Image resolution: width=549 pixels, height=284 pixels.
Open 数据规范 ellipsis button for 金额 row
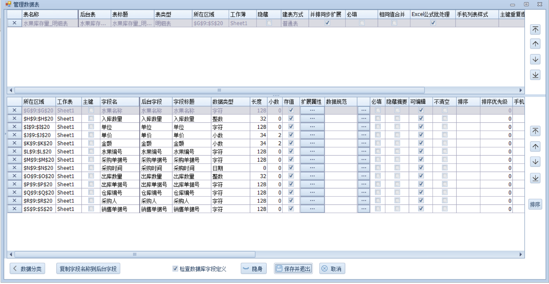pyautogui.click(x=364, y=143)
